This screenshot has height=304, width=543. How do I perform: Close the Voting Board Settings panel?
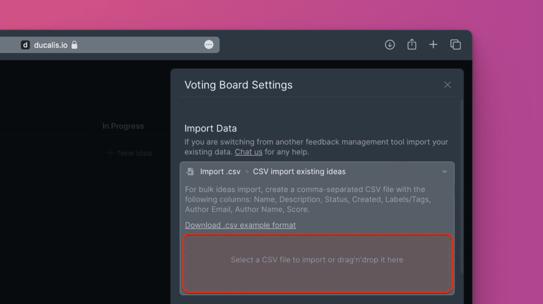click(x=448, y=85)
